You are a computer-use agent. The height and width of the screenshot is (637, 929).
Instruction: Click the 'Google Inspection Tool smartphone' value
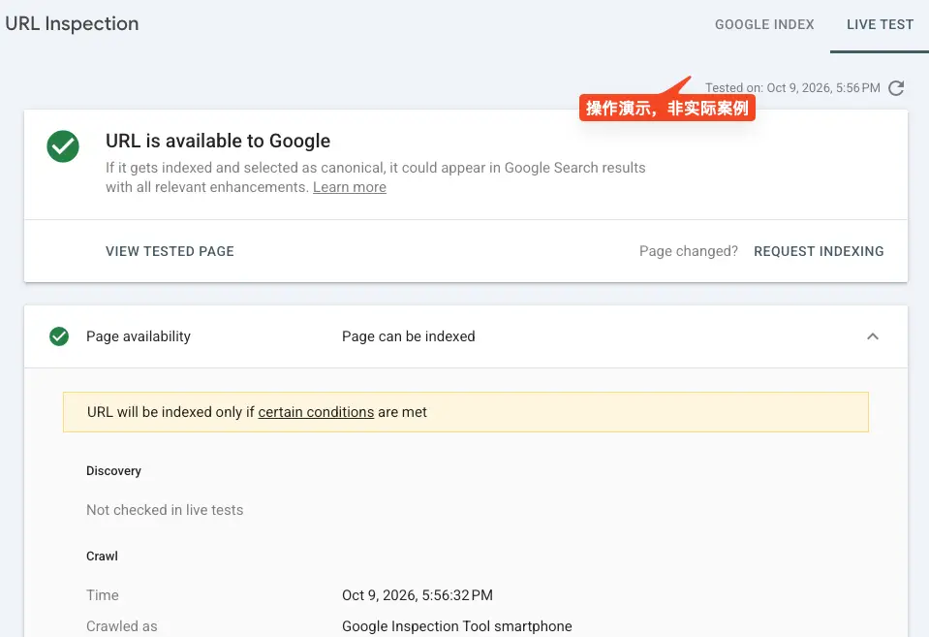point(457,626)
